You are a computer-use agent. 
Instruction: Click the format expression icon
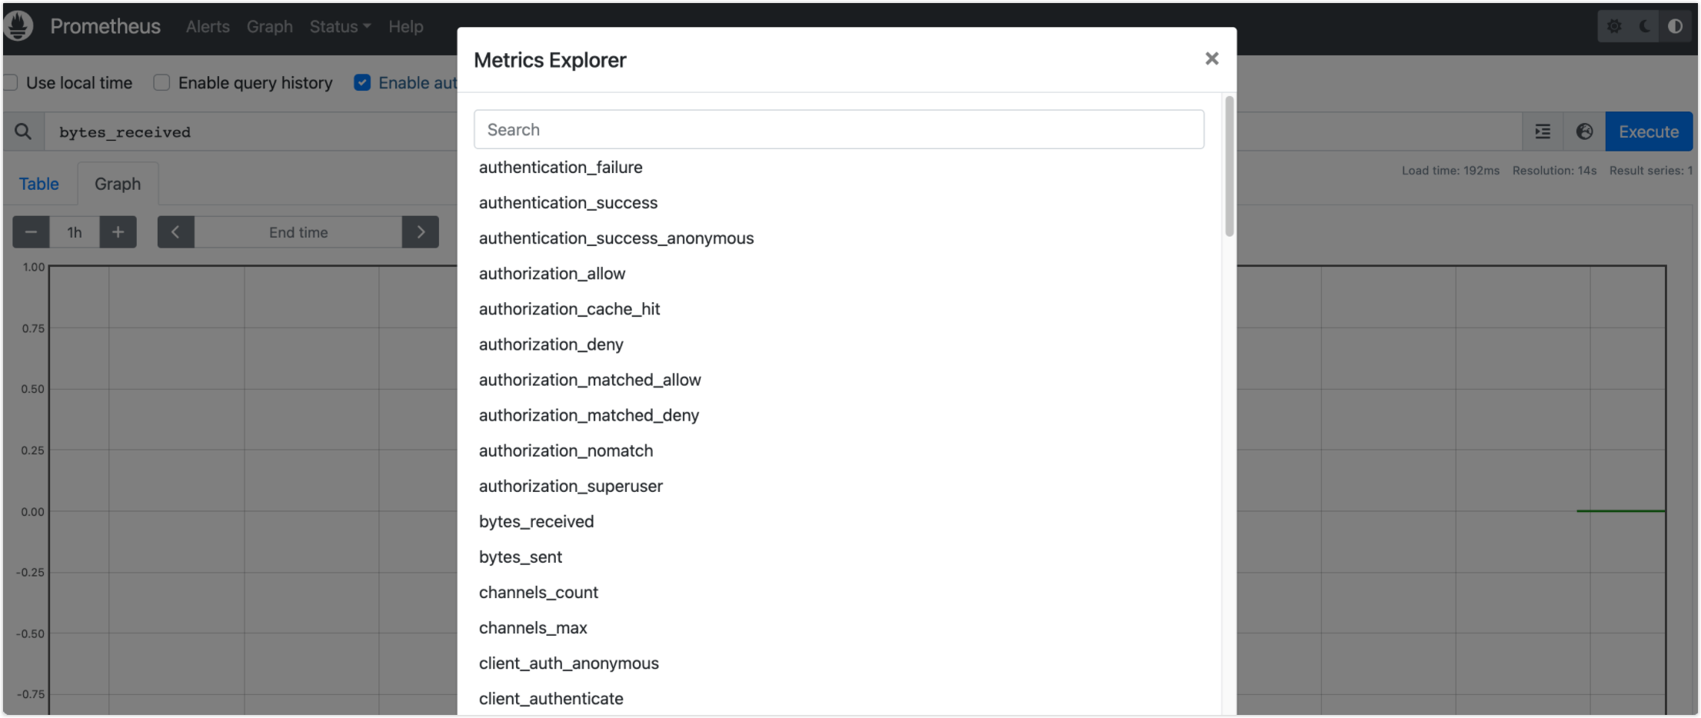(1543, 131)
